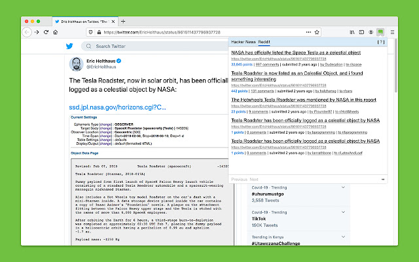
Task: Close the Eric Holthaus Twitter tab
Action: pos(113,22)
